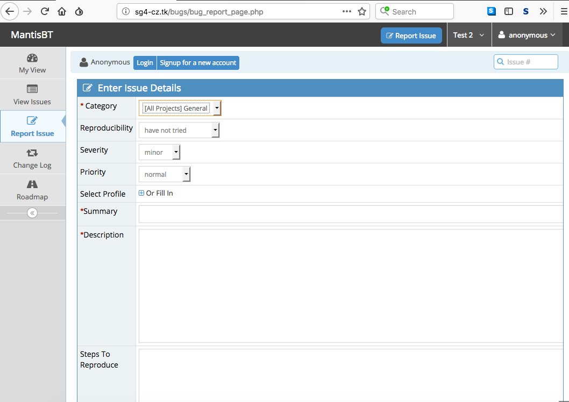The image size is (569, 402).
Task: Open the Severity dropdown
Action: pos(159,152)
